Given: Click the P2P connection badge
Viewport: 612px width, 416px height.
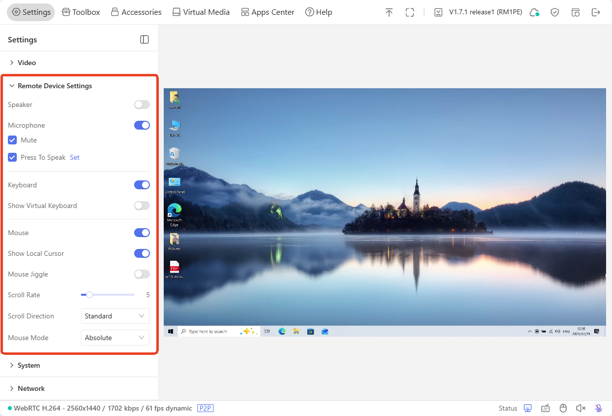Looking at the screenshot, I should (x=205, y=408).
